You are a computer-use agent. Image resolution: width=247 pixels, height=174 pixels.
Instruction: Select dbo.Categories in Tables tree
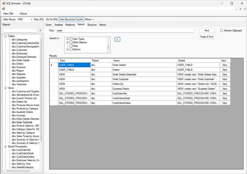(x=20, y=39)
